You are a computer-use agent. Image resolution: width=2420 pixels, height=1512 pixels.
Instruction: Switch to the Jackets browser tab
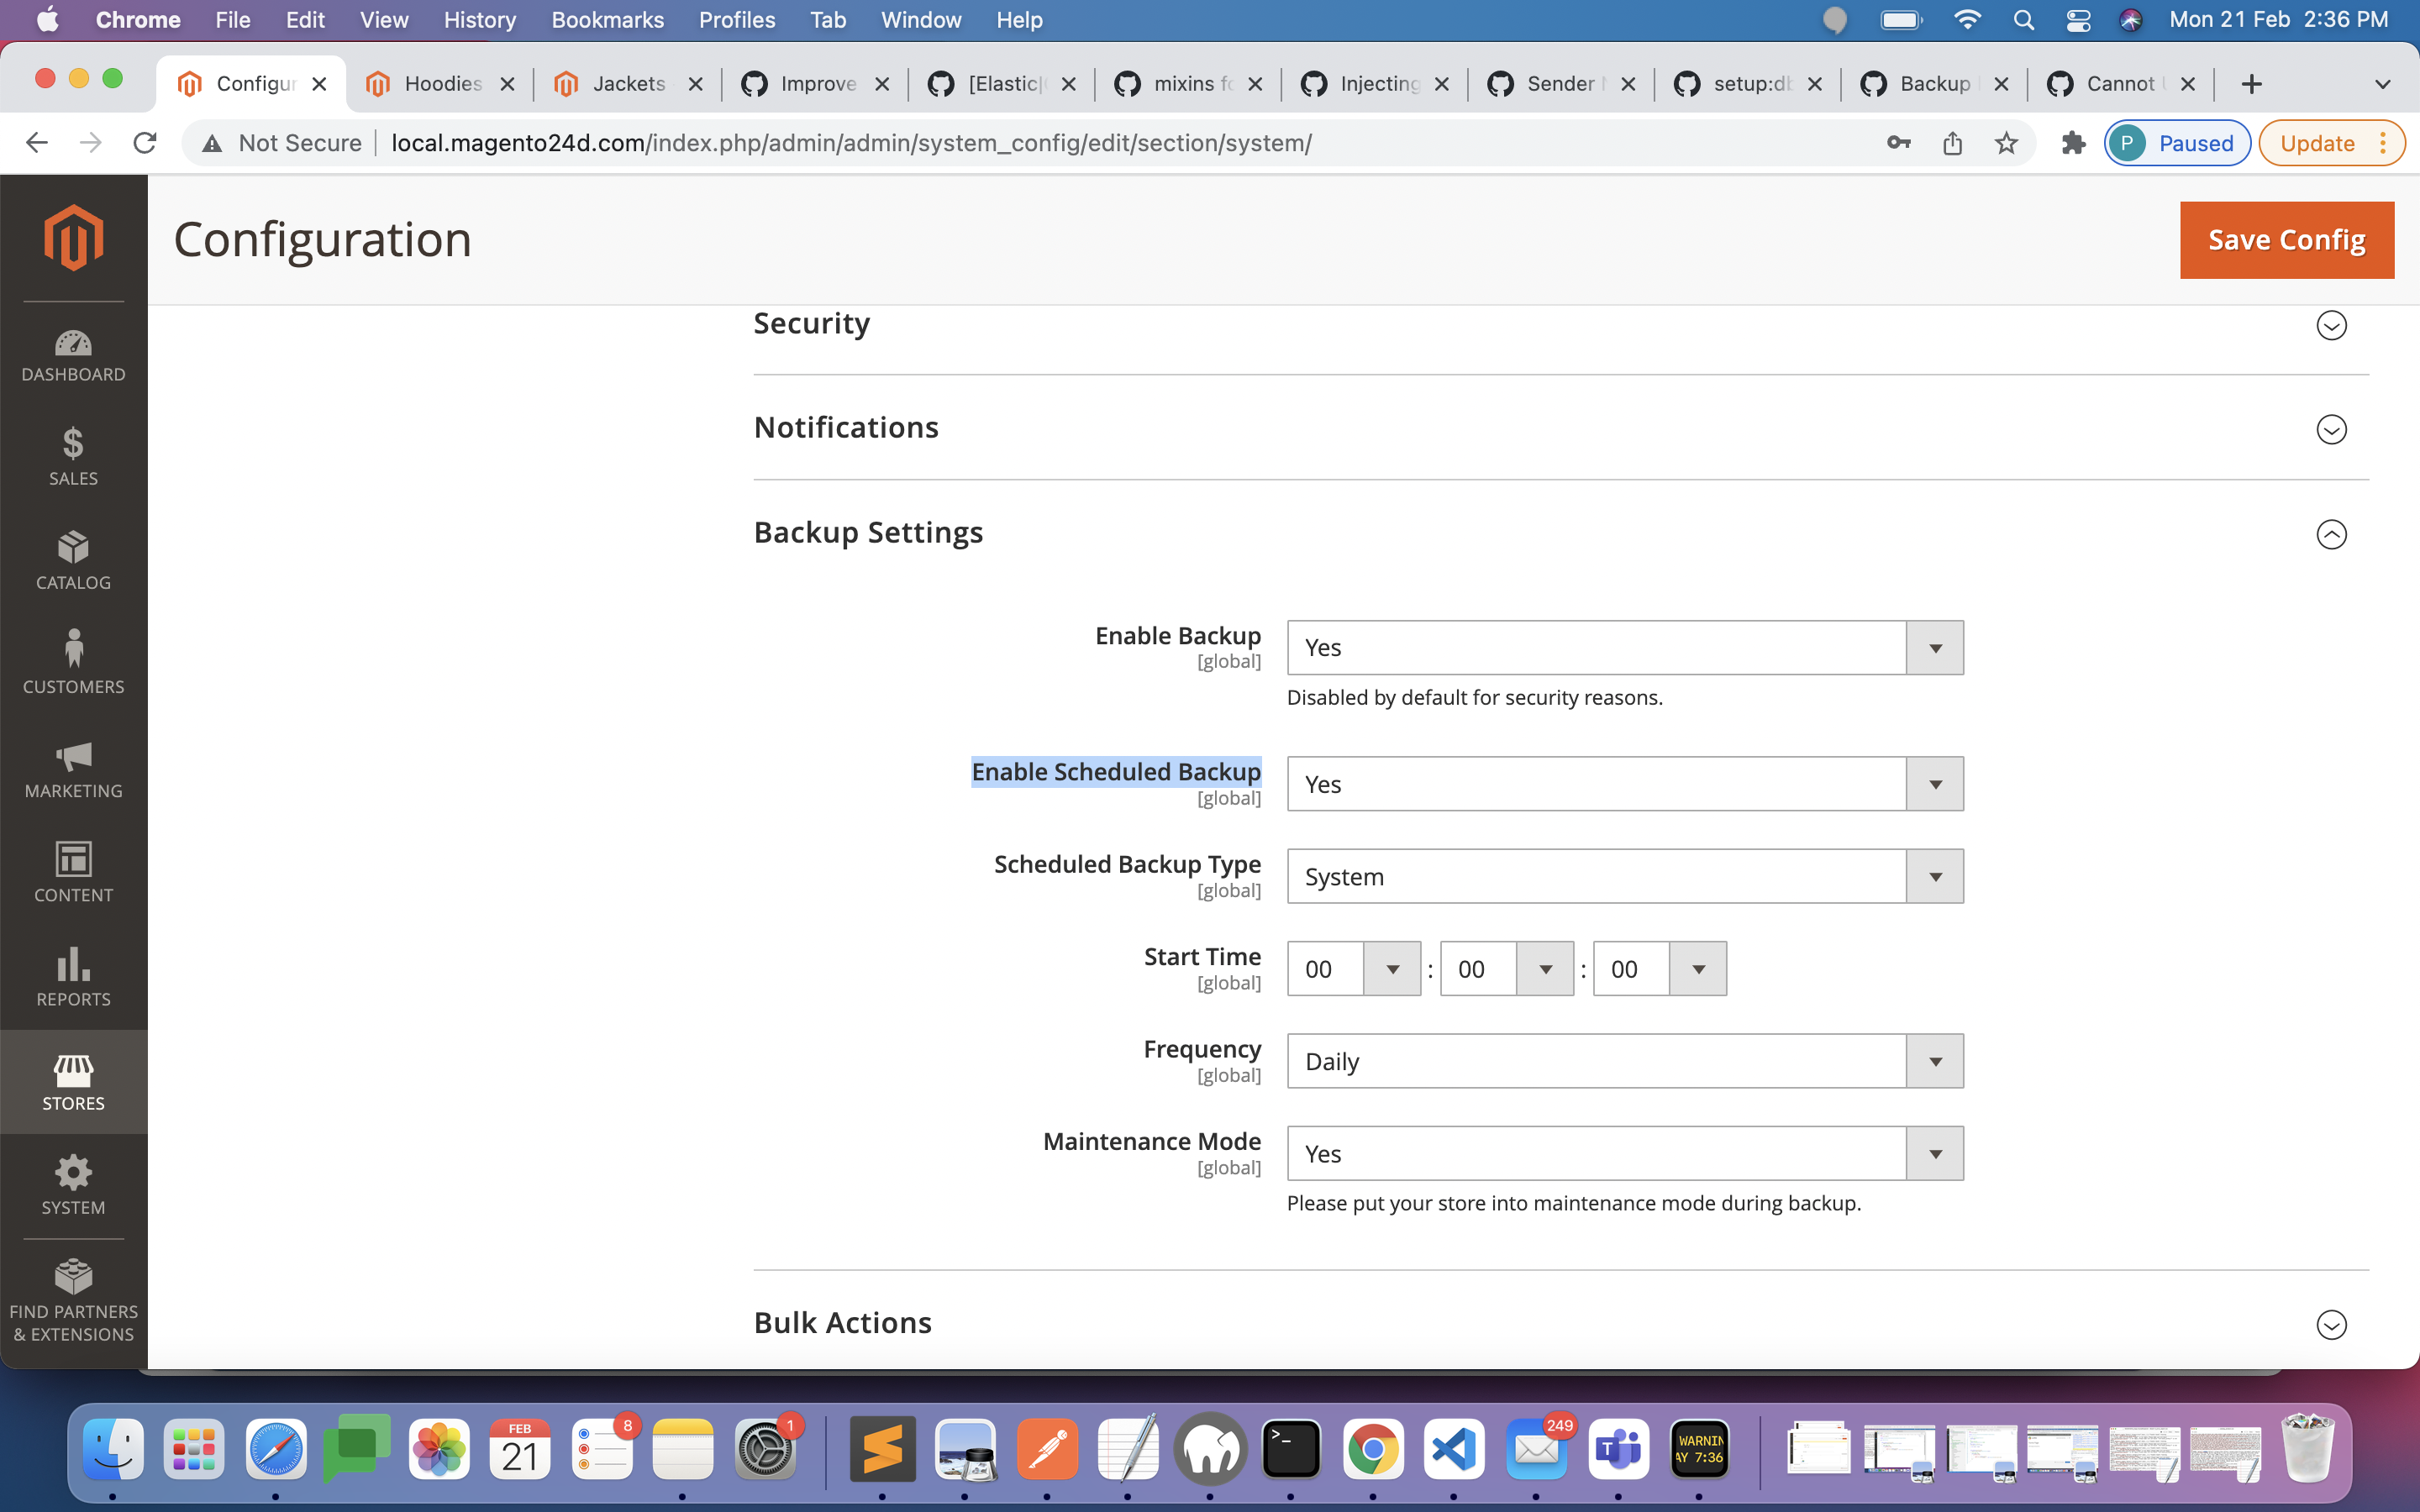tap(628, 83)
